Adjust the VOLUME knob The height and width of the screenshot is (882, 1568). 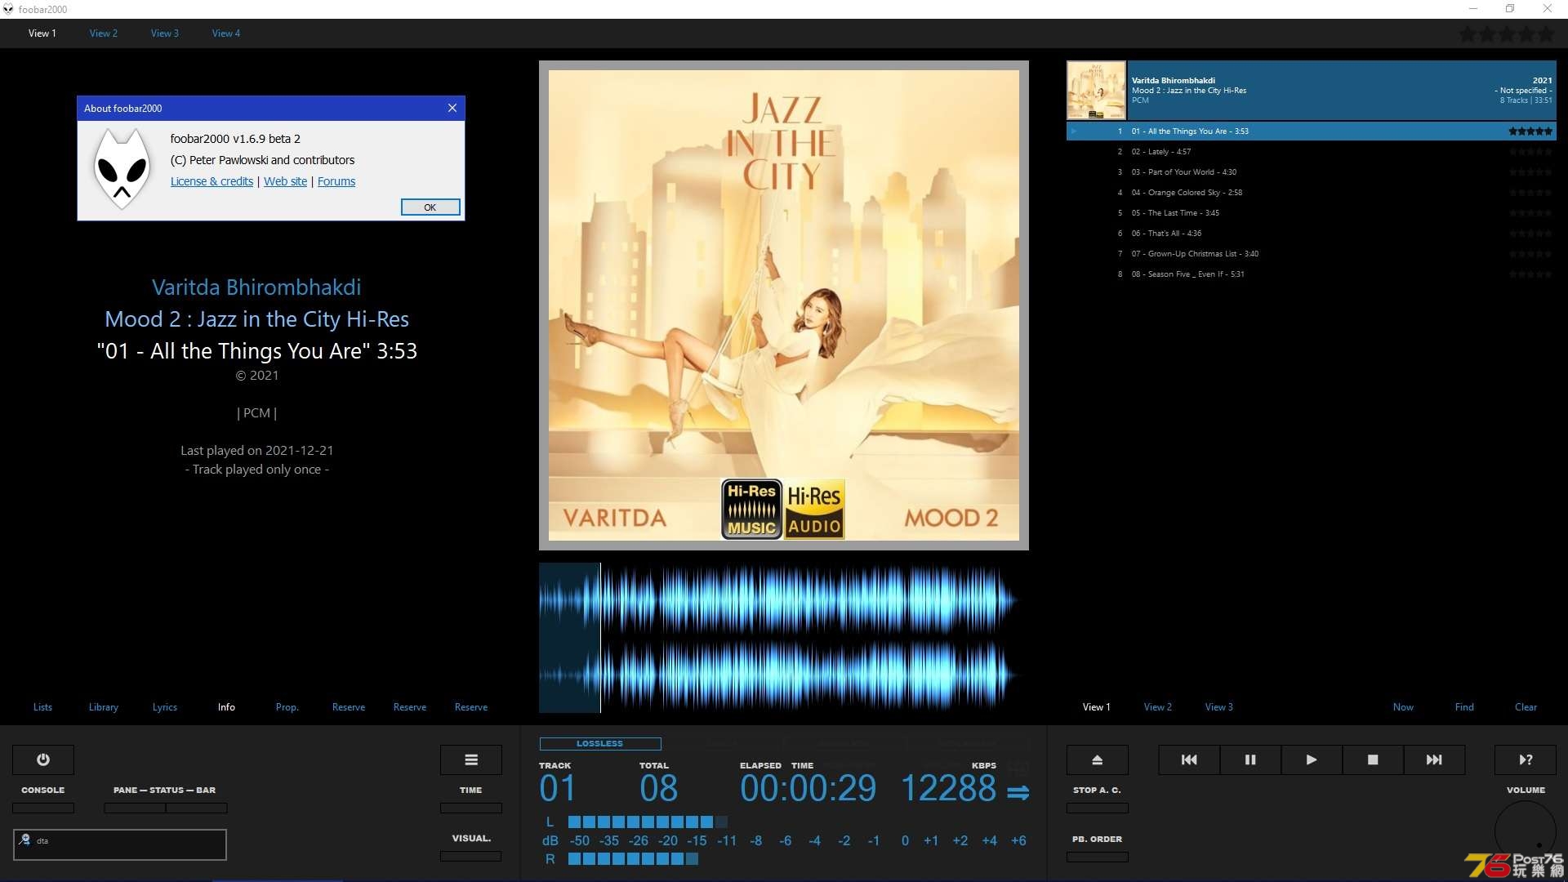tap(1526, 831)
